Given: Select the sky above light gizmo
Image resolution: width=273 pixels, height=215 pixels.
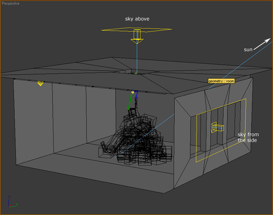Looking at the screenshot, I should (x=137, y=35).
